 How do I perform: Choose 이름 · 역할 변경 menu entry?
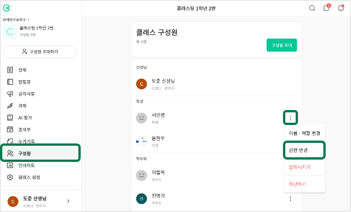(x=304, y=133)
